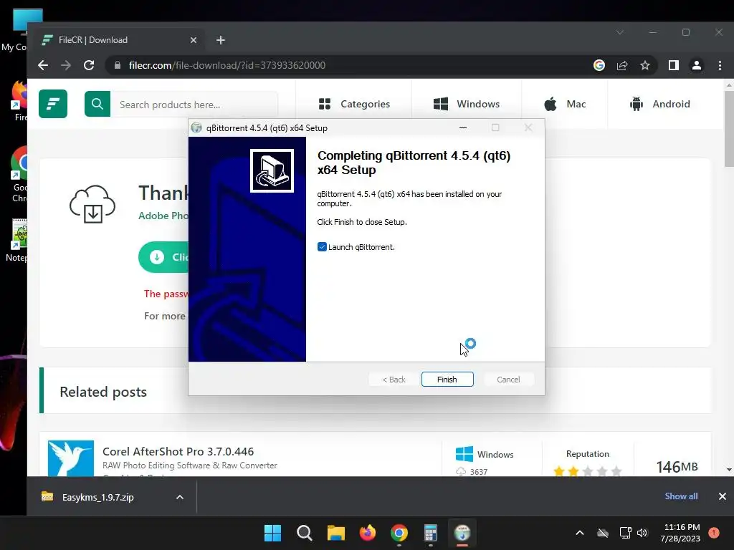
Task: Close the FileCR Download tab
Action: pyautogui.click(x=194, y=40)
